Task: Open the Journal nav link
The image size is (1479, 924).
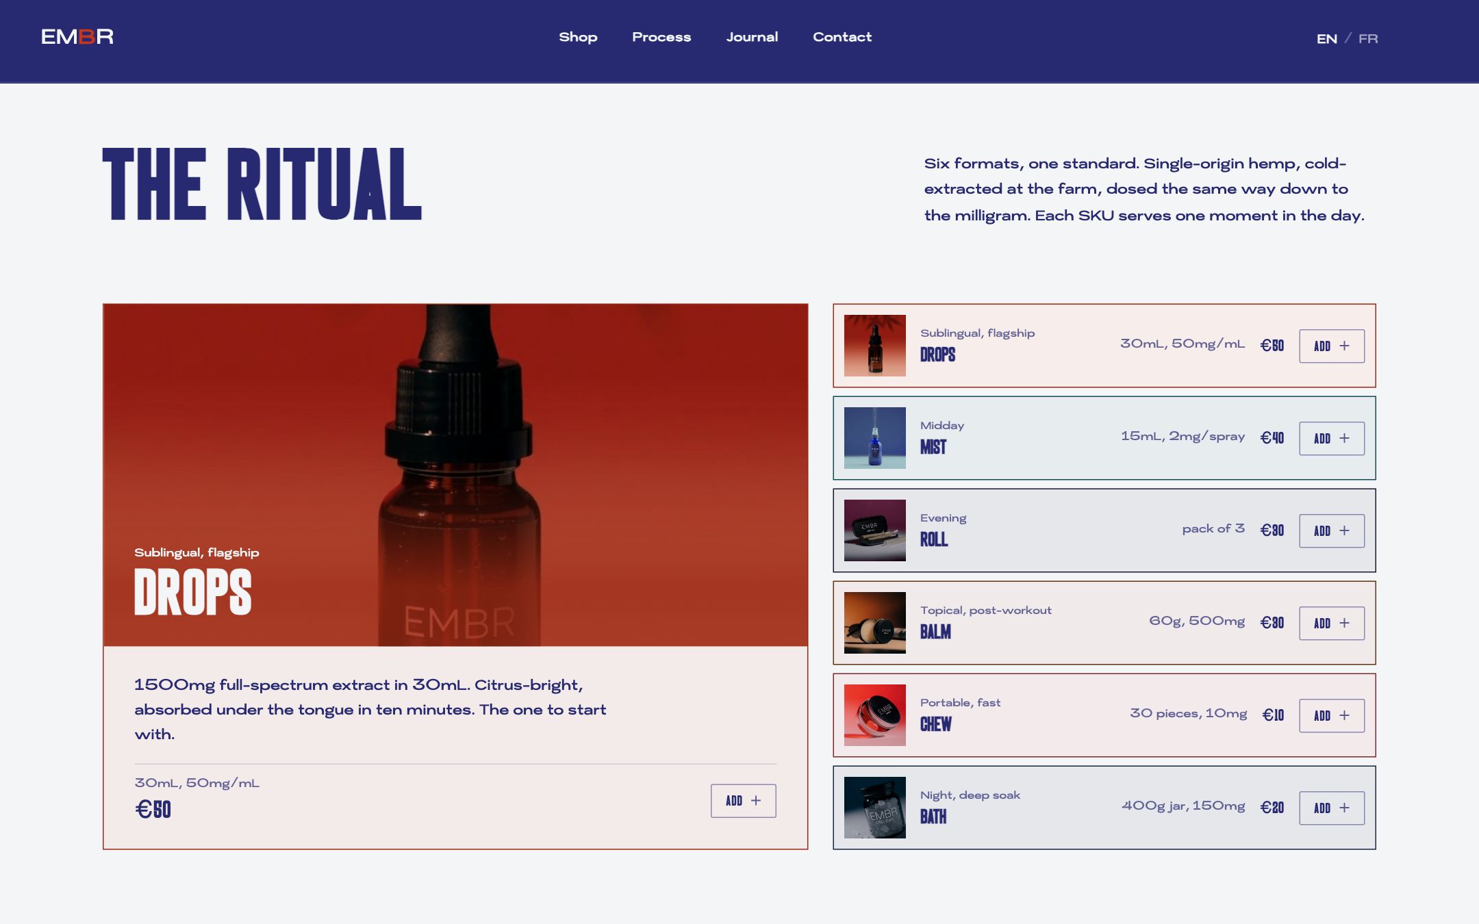Action: [752, 37]
